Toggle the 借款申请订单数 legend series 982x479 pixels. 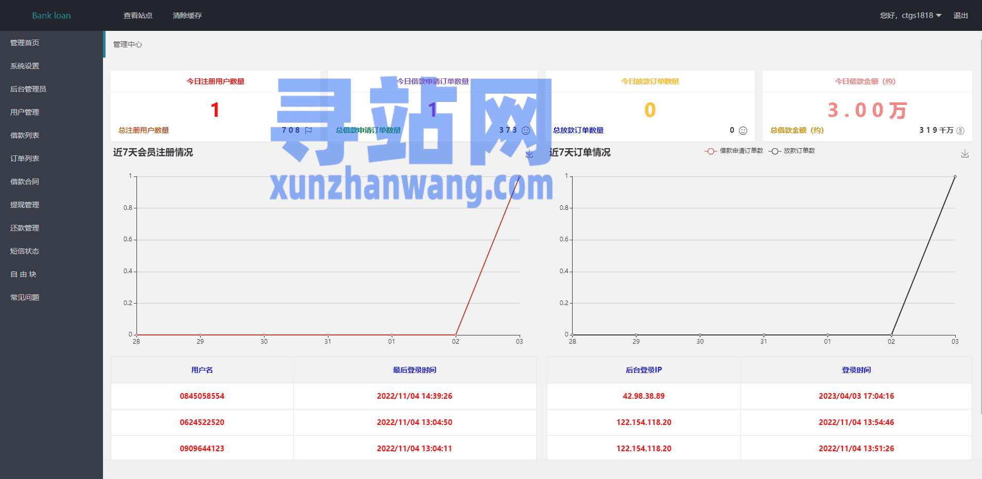coord(734,151)
